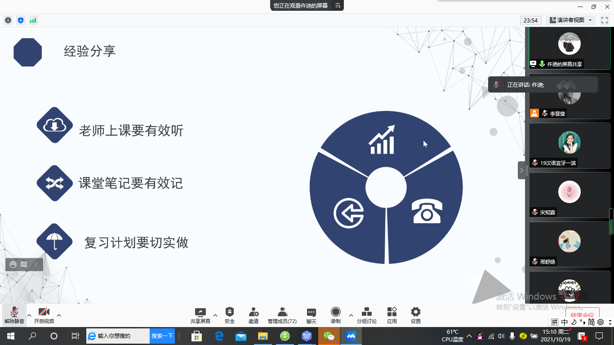Open the Apps (应用) icon

coord(392,315)
